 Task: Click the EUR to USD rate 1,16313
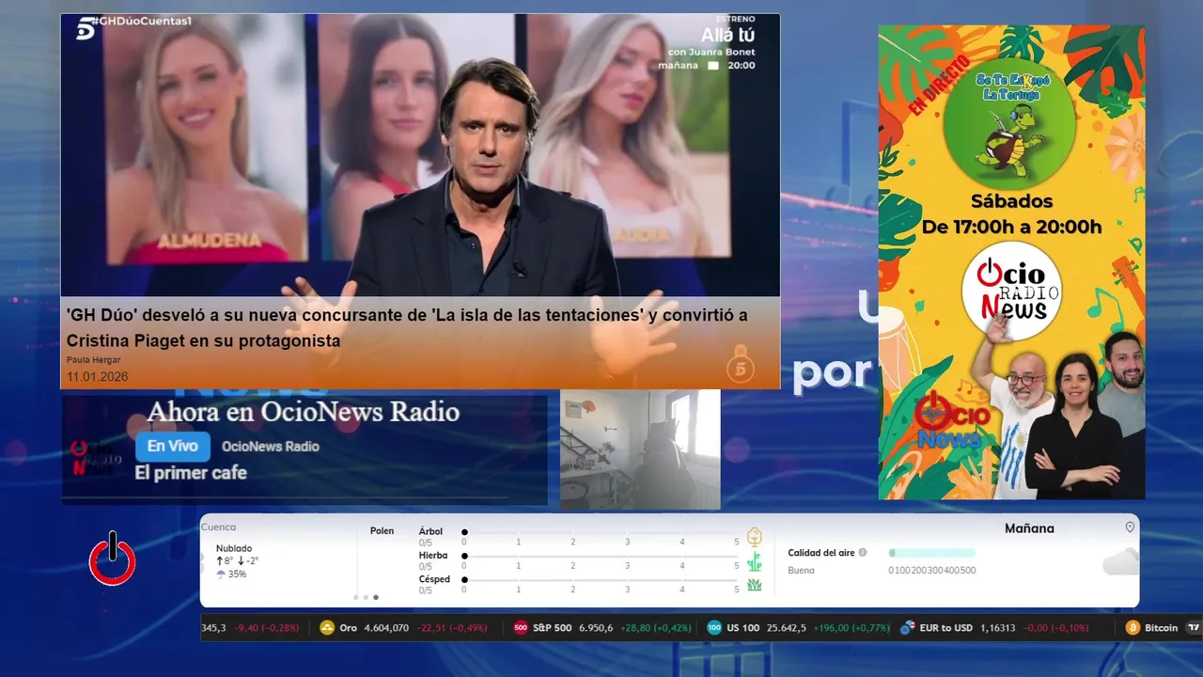click(x=998, y=628)
